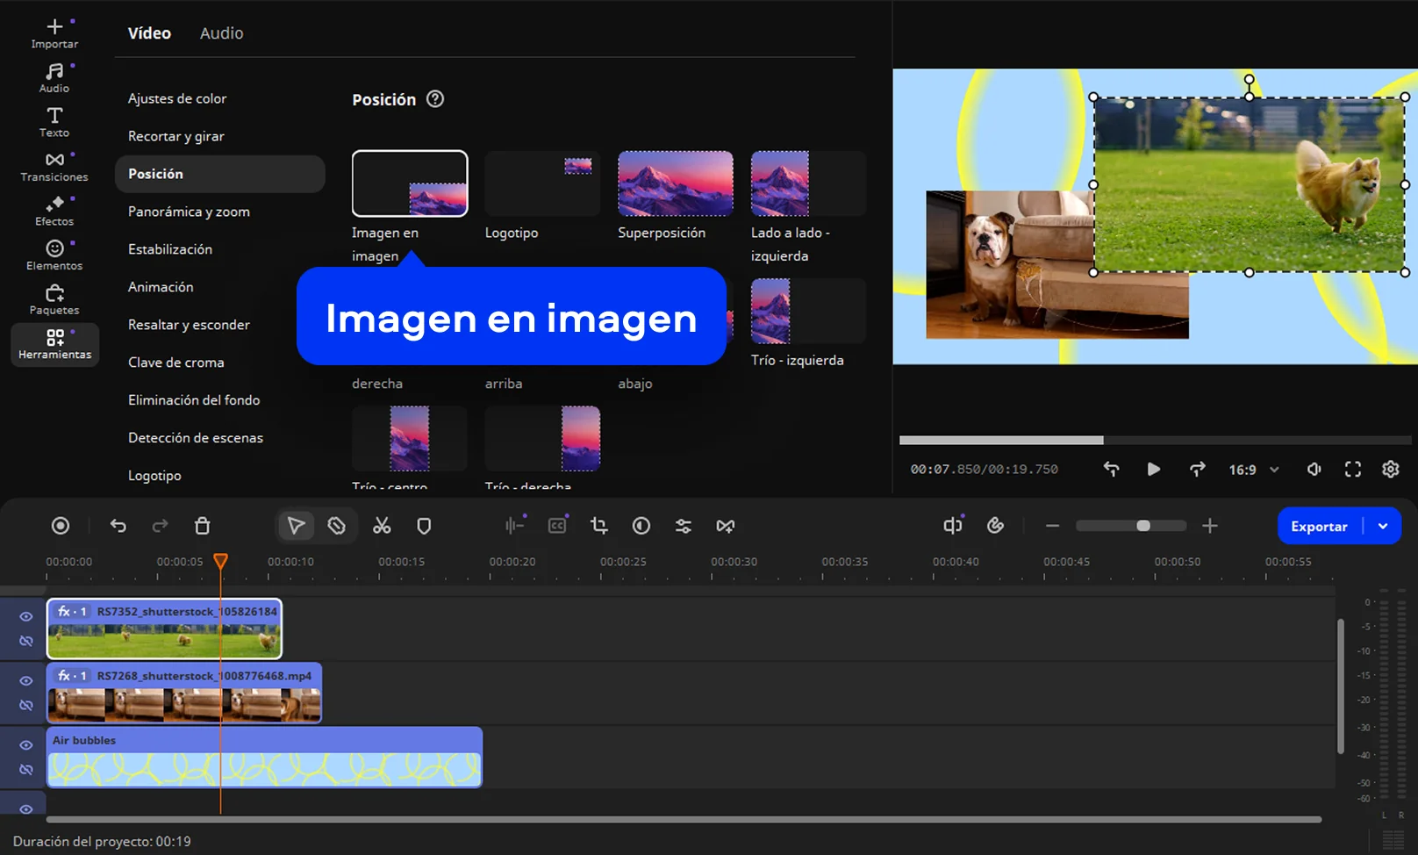Toggle visibility of Air bubbles track

26,745
